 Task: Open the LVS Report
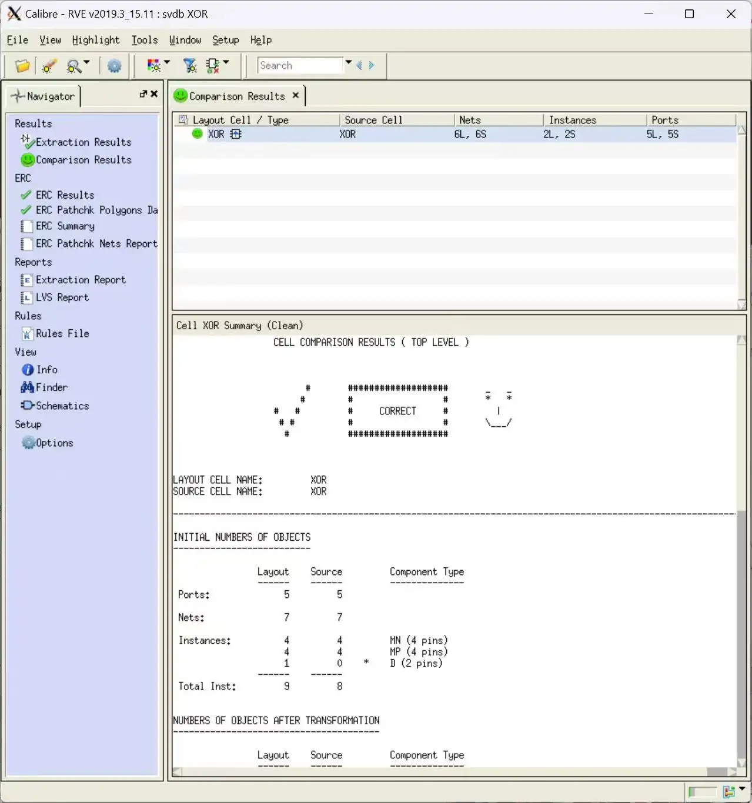click(x=62, y=297)
